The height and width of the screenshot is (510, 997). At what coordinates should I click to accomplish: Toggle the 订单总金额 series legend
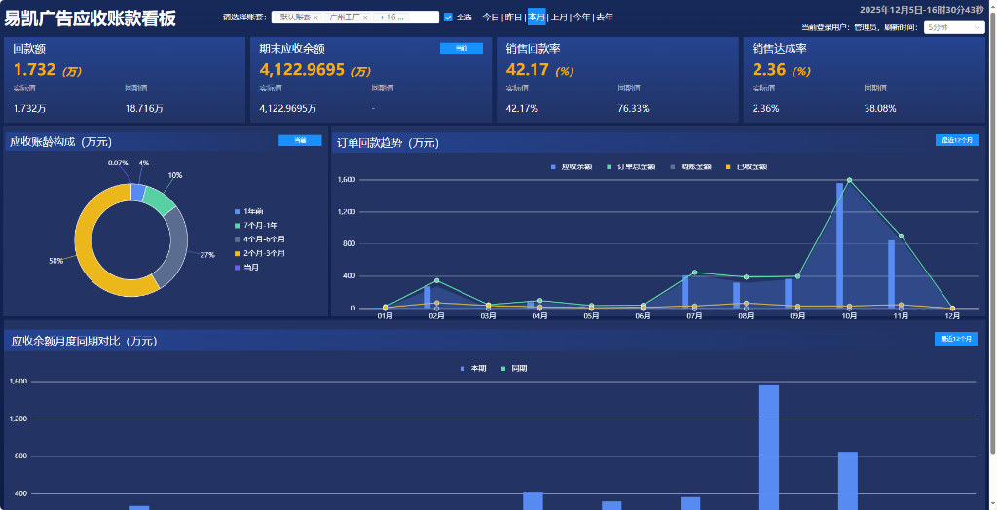[x=631, y=166]
